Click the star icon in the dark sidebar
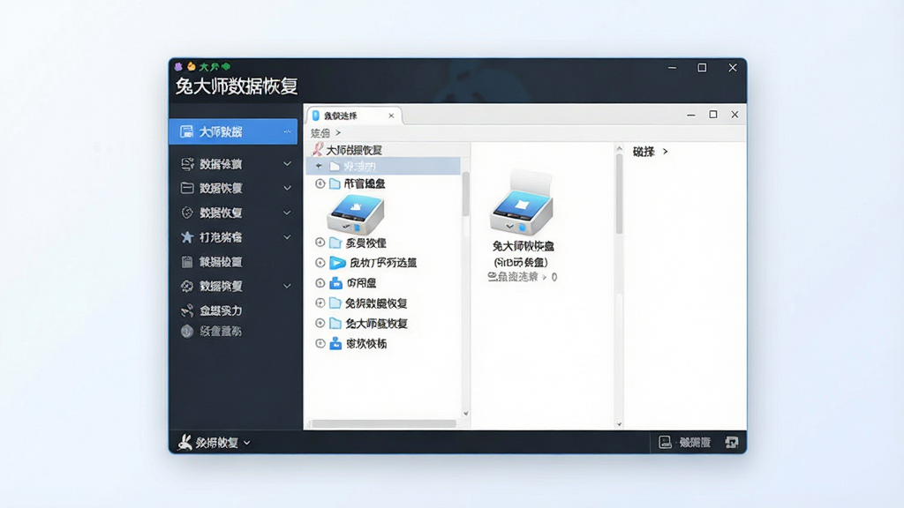Viewport: 904px width, 508px height. pyautogui.click(x=187, y=237)
